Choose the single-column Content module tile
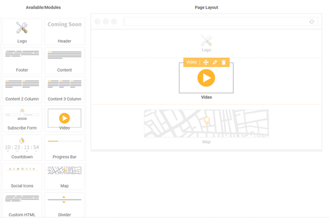 (x=64, y=61)
